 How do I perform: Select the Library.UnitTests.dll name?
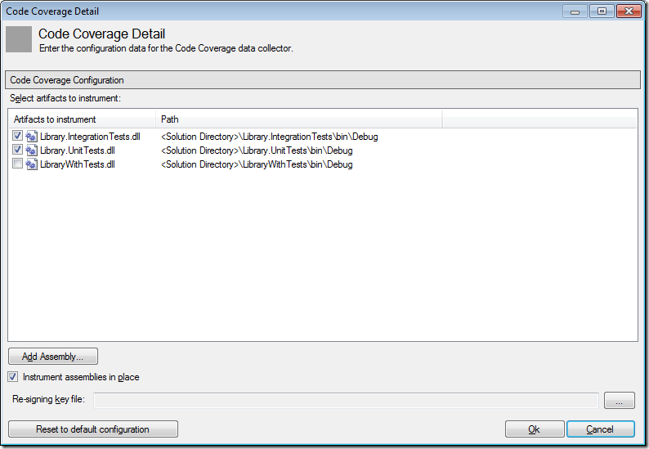click(78, 150)
